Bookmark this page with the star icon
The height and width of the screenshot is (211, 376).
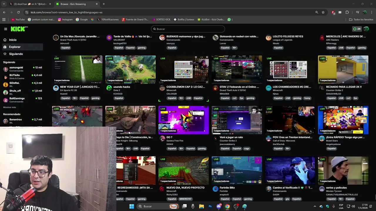323,12
